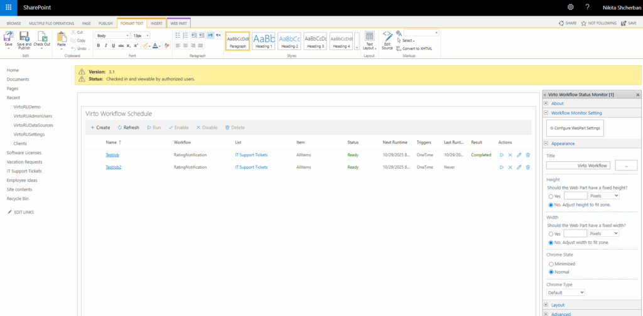Viewport: 643px width, 316px height.
Task: Open settings gear in top bar
Action: [570, 7]
